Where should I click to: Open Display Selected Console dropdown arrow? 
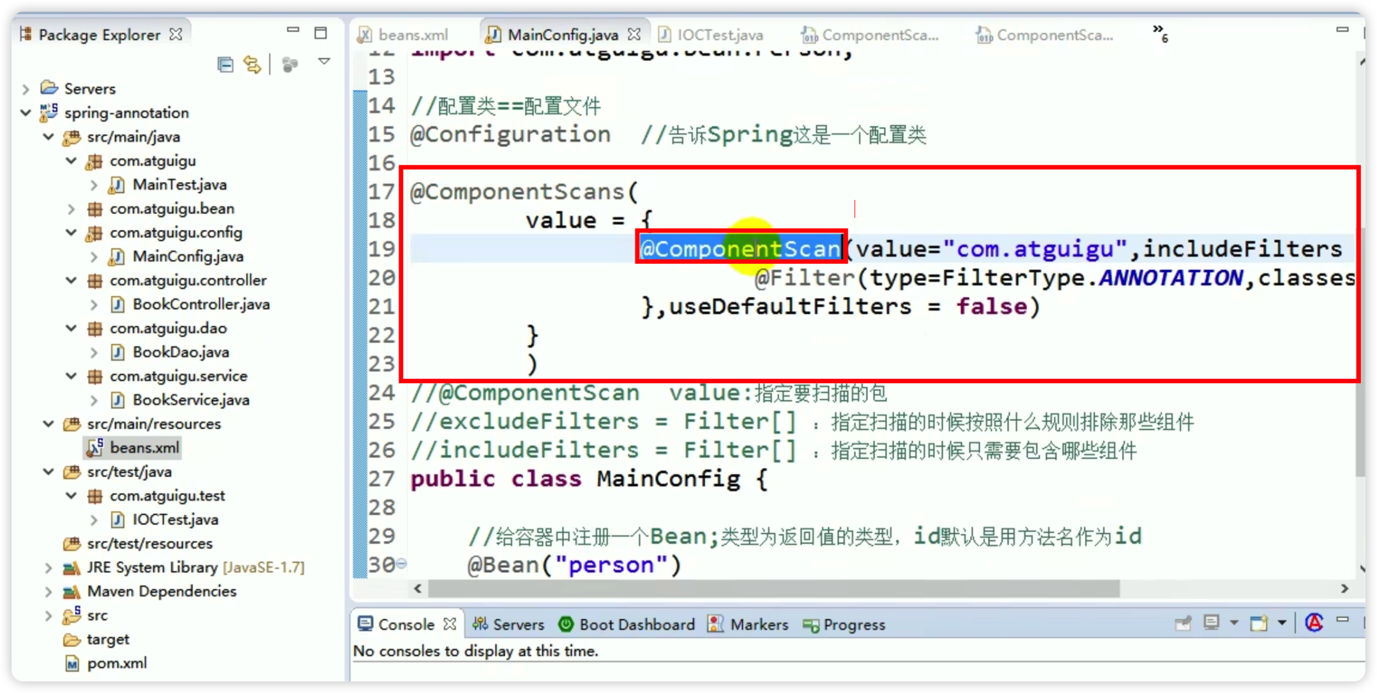point(1234,623)
